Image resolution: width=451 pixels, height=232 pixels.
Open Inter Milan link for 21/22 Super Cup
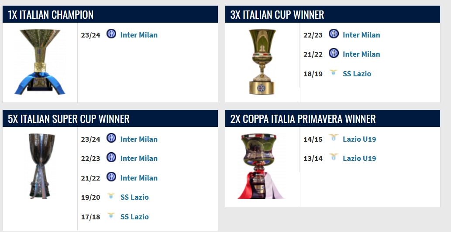pos(139,178)
